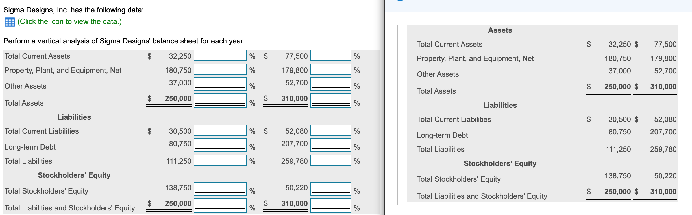This screenshot has height=215, width=692.
Task: Click 'Property, Plant, and Equipment, Net' in data panel
Action: click(x=475, y=58)
